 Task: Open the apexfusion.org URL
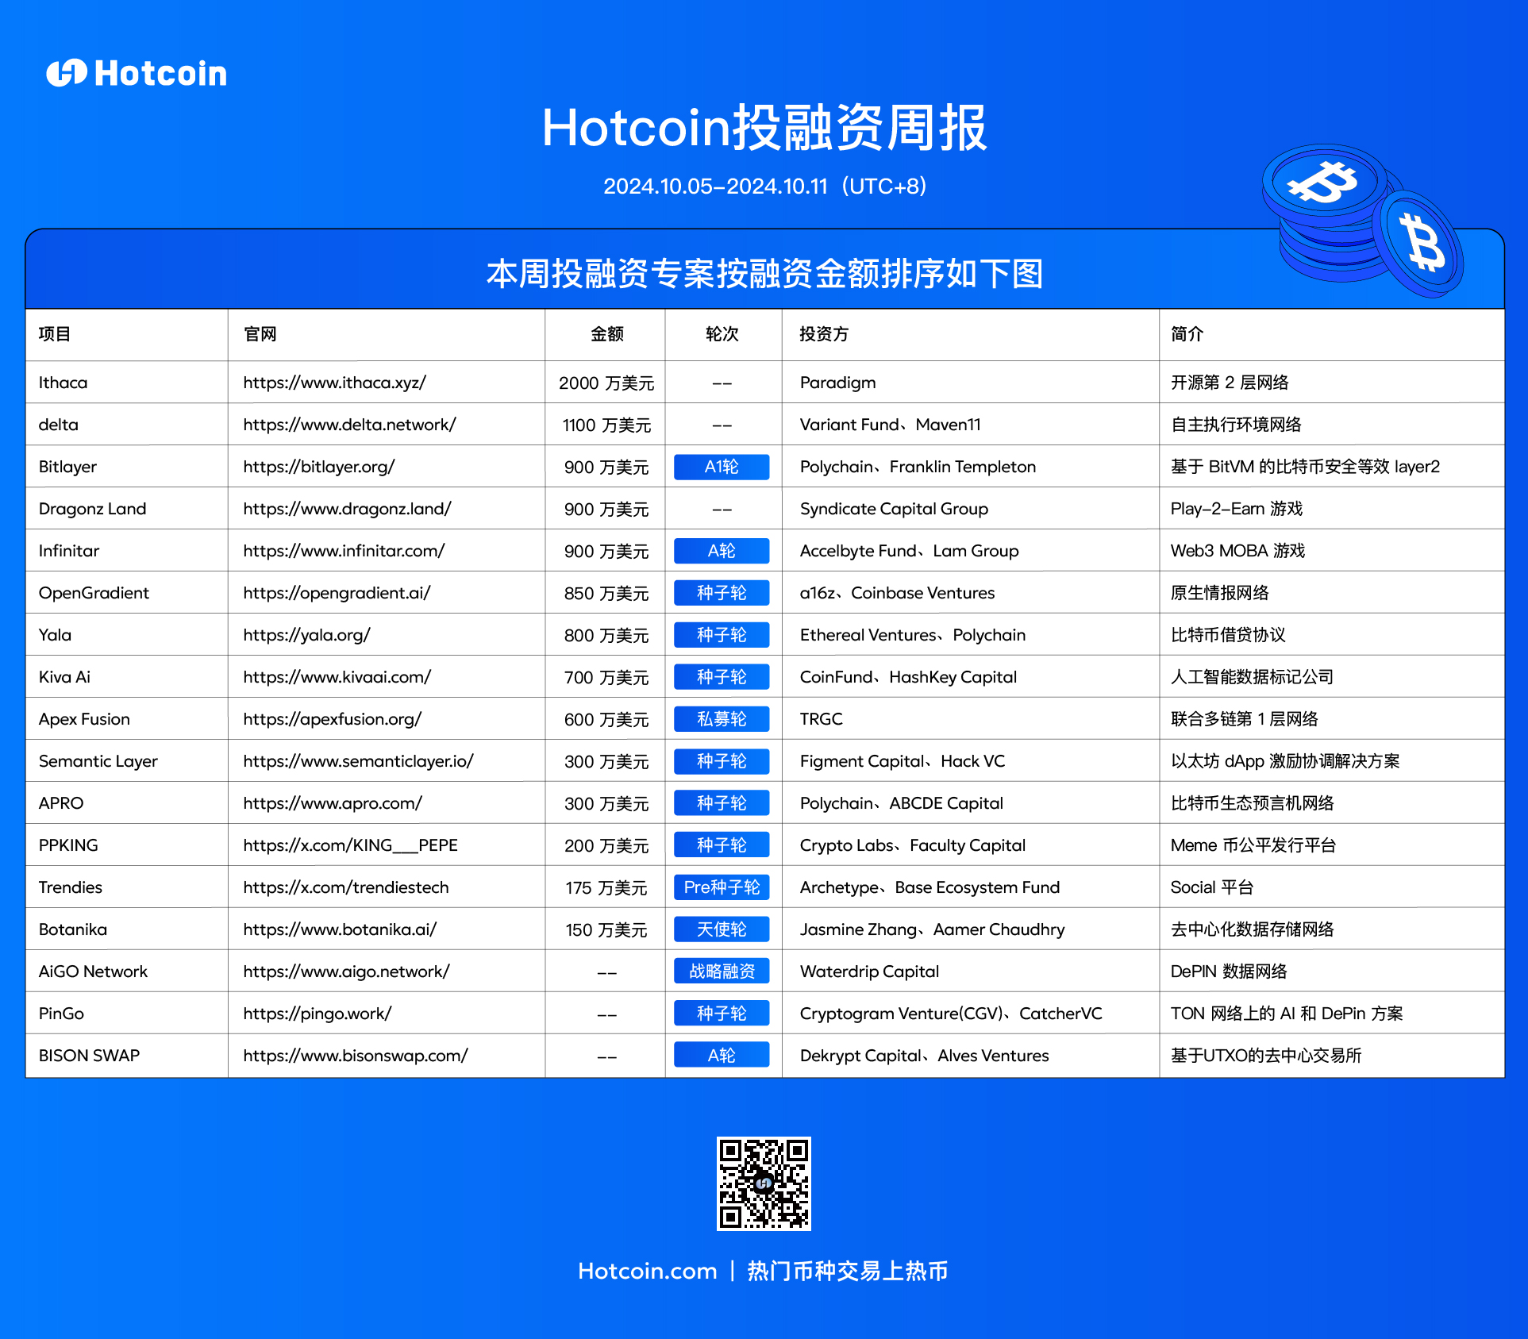[332, 719]
